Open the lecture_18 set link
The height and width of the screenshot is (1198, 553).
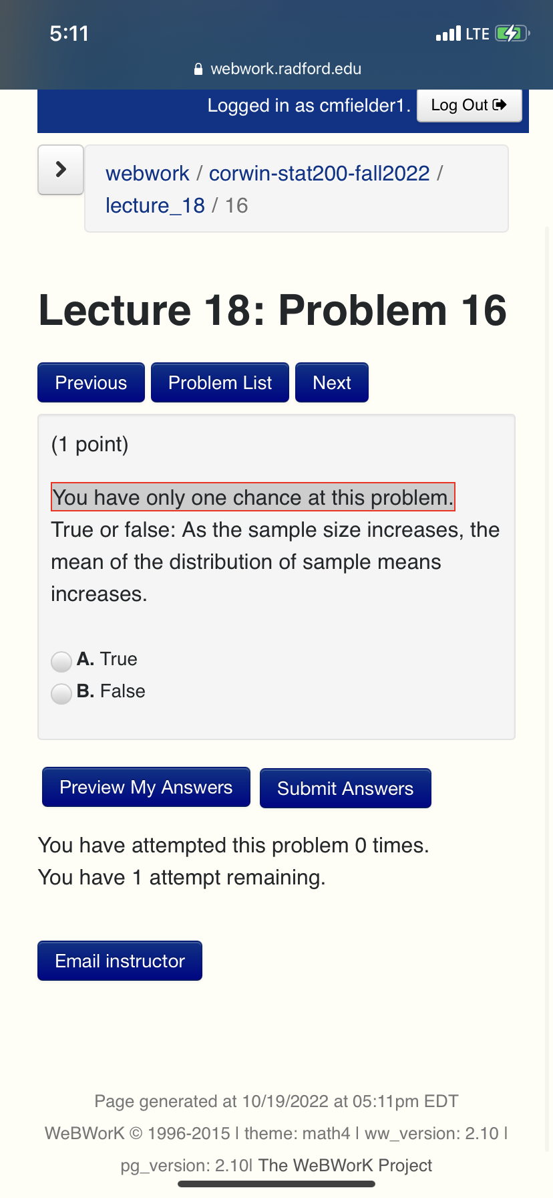[154, 205]
